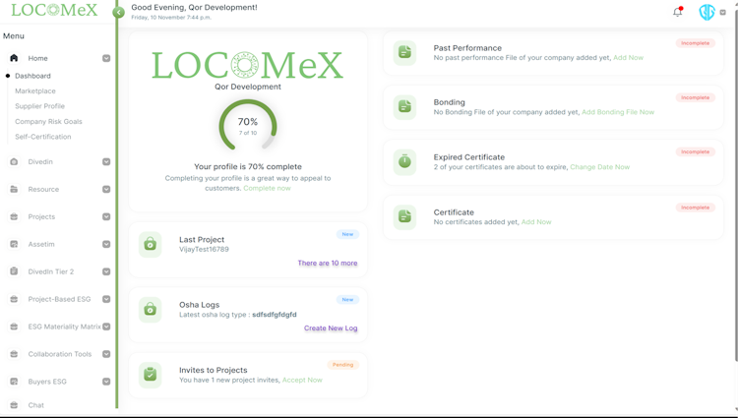Viewport: 738px width, 418px height.
Task: Click the Divedin menu icon
Action: pyautogui.click(x=14, y=161)
